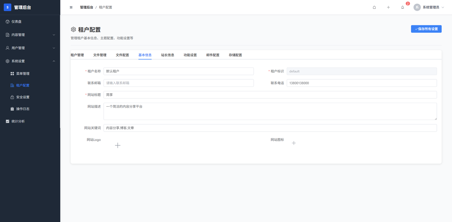Click the system settings gear icon
The height and width of the screenshot is (222, 452).
click(x=8, y=61)
